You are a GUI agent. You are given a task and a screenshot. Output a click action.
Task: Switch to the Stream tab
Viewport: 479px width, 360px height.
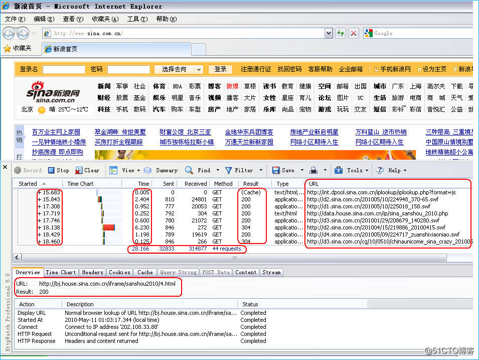[x=271, y=272]
